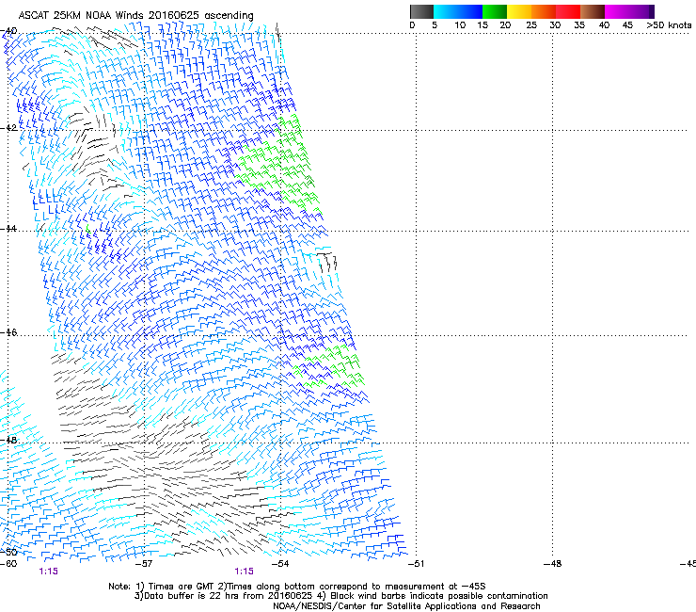The width and height of the screenshot is (696, 612).
Task: Click the legend tick label '25'
Action: (531, 24)
